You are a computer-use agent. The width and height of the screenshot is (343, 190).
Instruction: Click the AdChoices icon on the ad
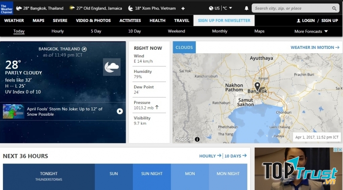pyautogui.click(x=335, y=150)
